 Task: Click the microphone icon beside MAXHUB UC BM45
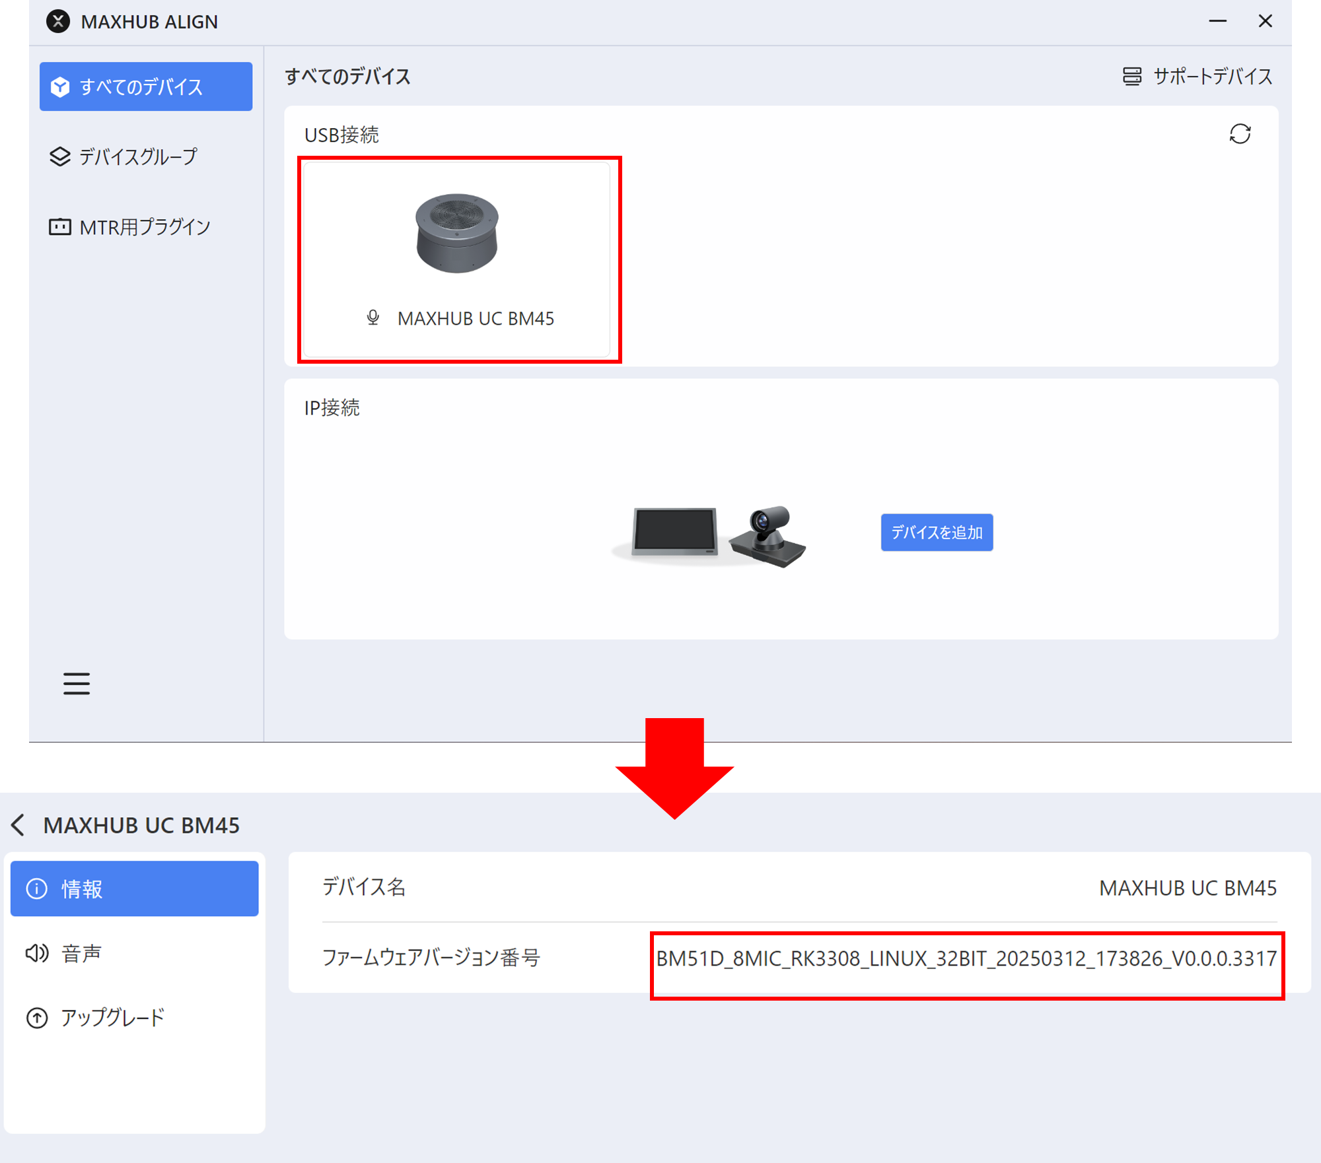click(x=373, y=318)
